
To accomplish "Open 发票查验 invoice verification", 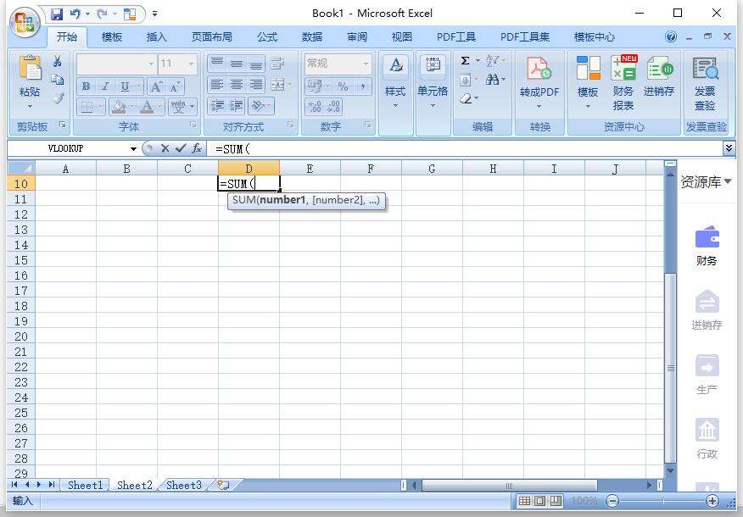I will 705,83.
